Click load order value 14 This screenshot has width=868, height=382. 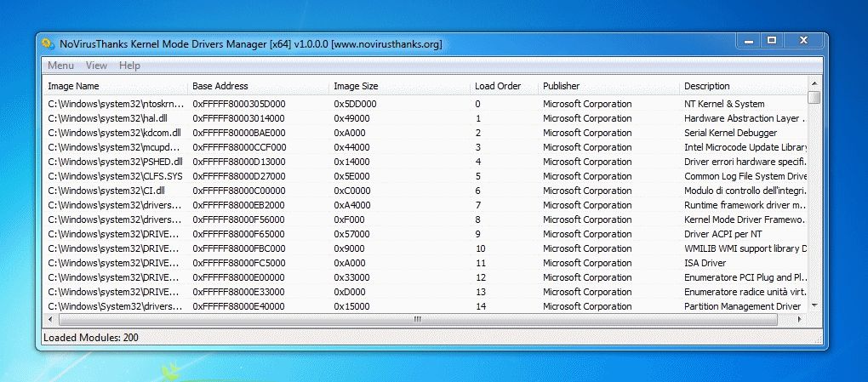point(480,306)
